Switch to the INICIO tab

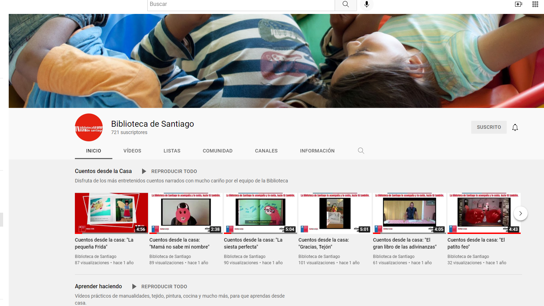(94, 151)
